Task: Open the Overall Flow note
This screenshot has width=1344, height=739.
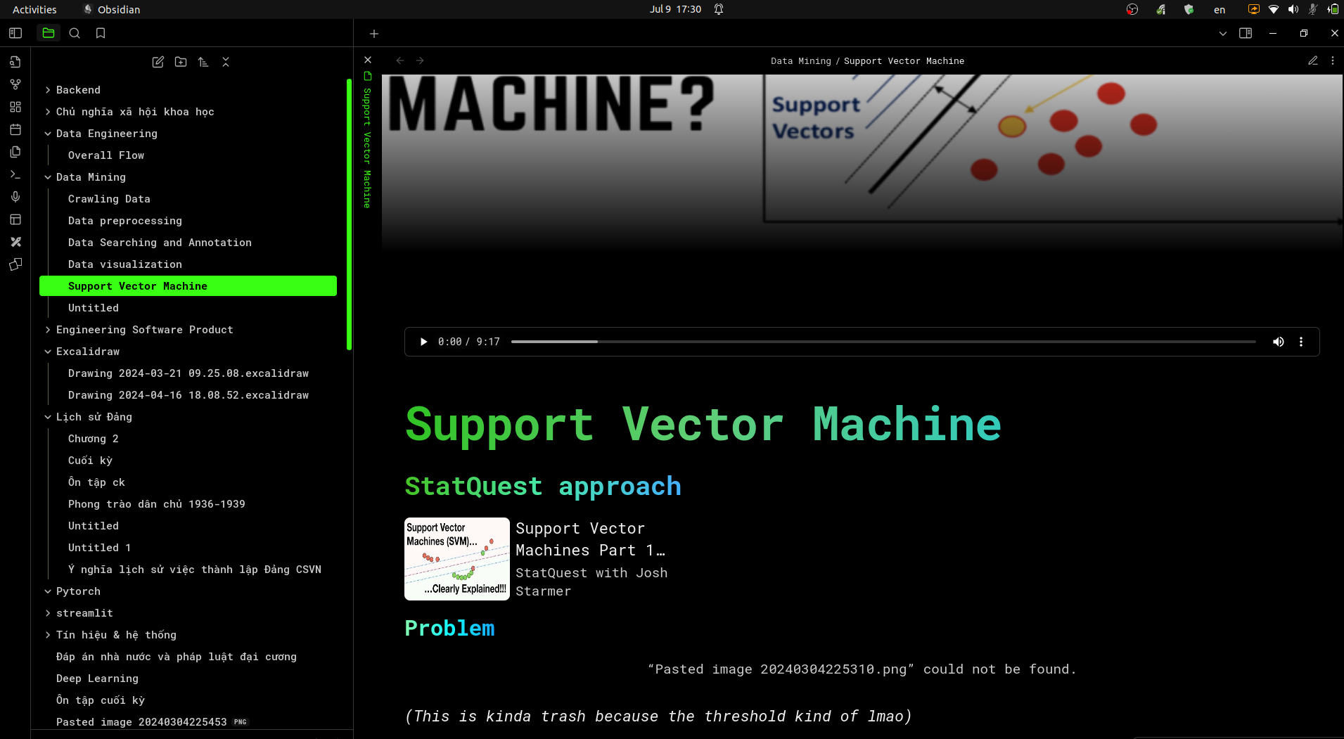Action: (106, 155)
